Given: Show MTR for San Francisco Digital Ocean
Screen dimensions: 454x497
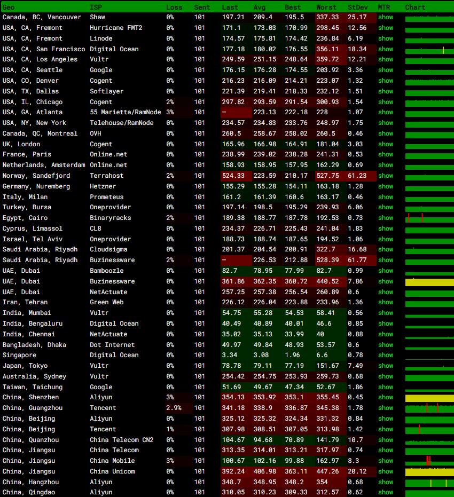Looking at the screenshot, I should point(386,49).
